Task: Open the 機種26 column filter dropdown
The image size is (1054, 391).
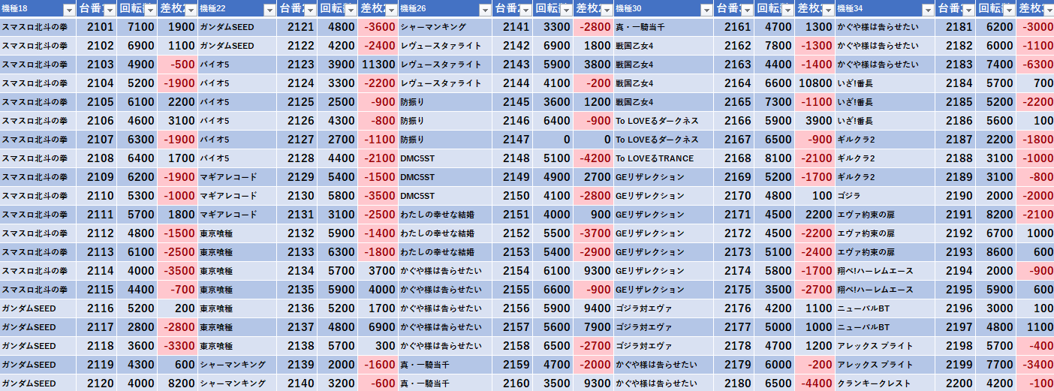Action: coord(485,10)
